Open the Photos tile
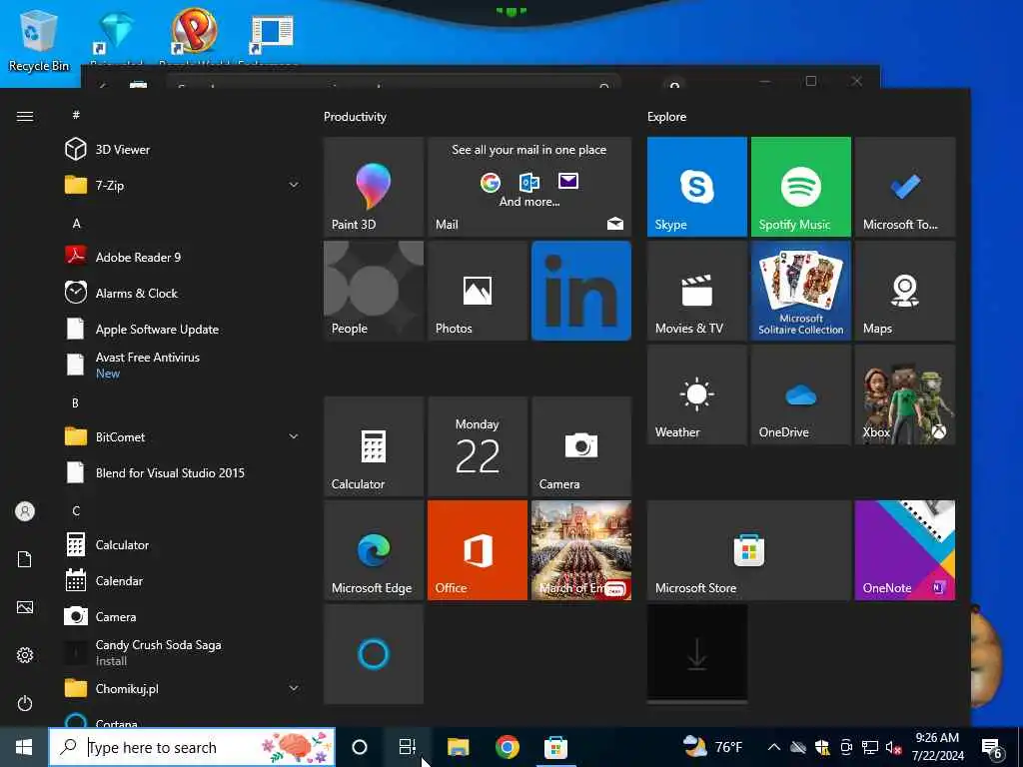Viewport: 1023px width, 767px height. [x=477, y=291]
